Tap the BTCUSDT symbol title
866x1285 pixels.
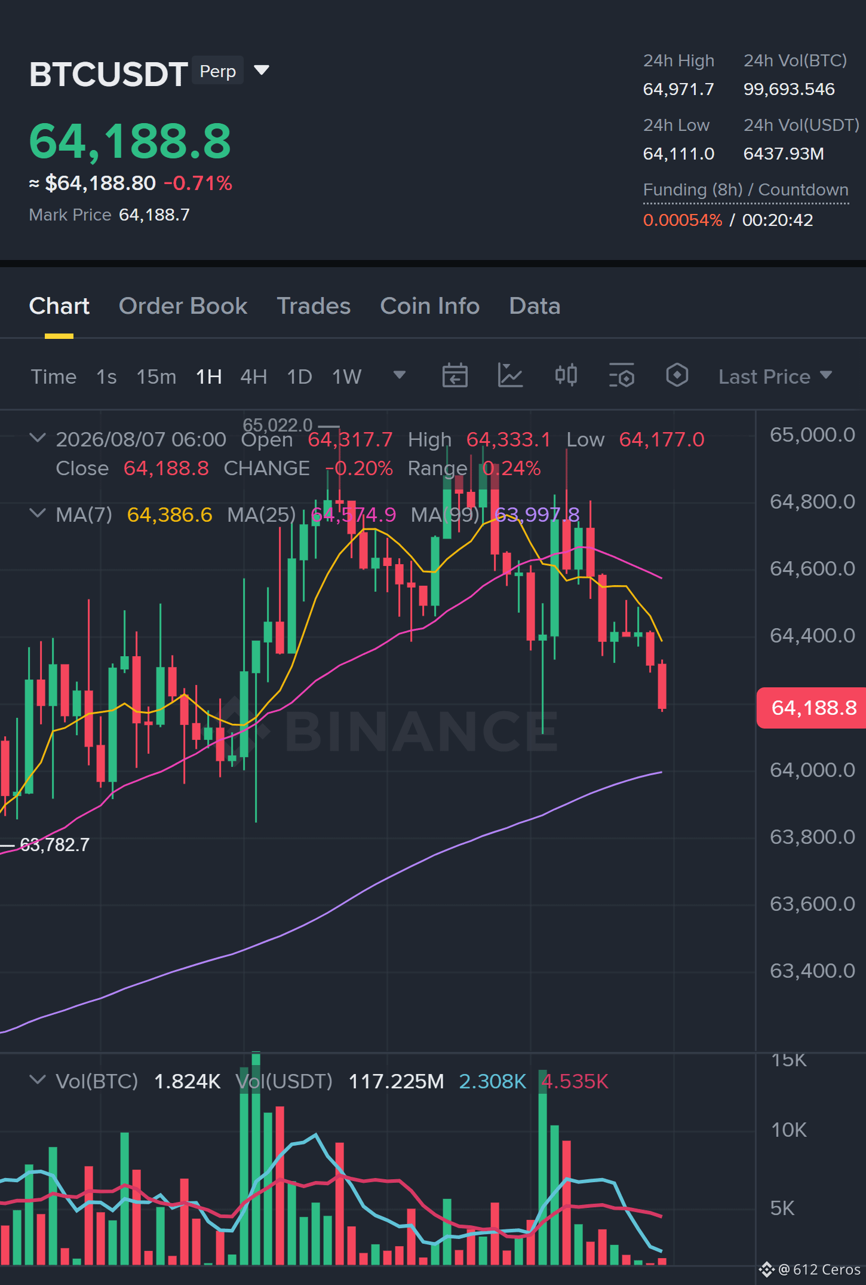tap(109, 74)
